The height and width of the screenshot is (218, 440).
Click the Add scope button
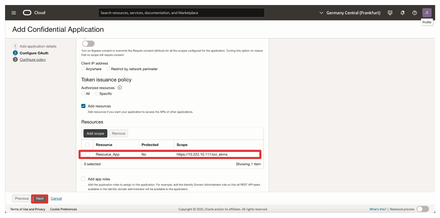[95, 133]
